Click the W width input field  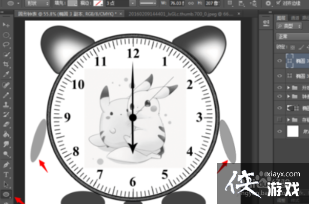(x=177, y=4)
